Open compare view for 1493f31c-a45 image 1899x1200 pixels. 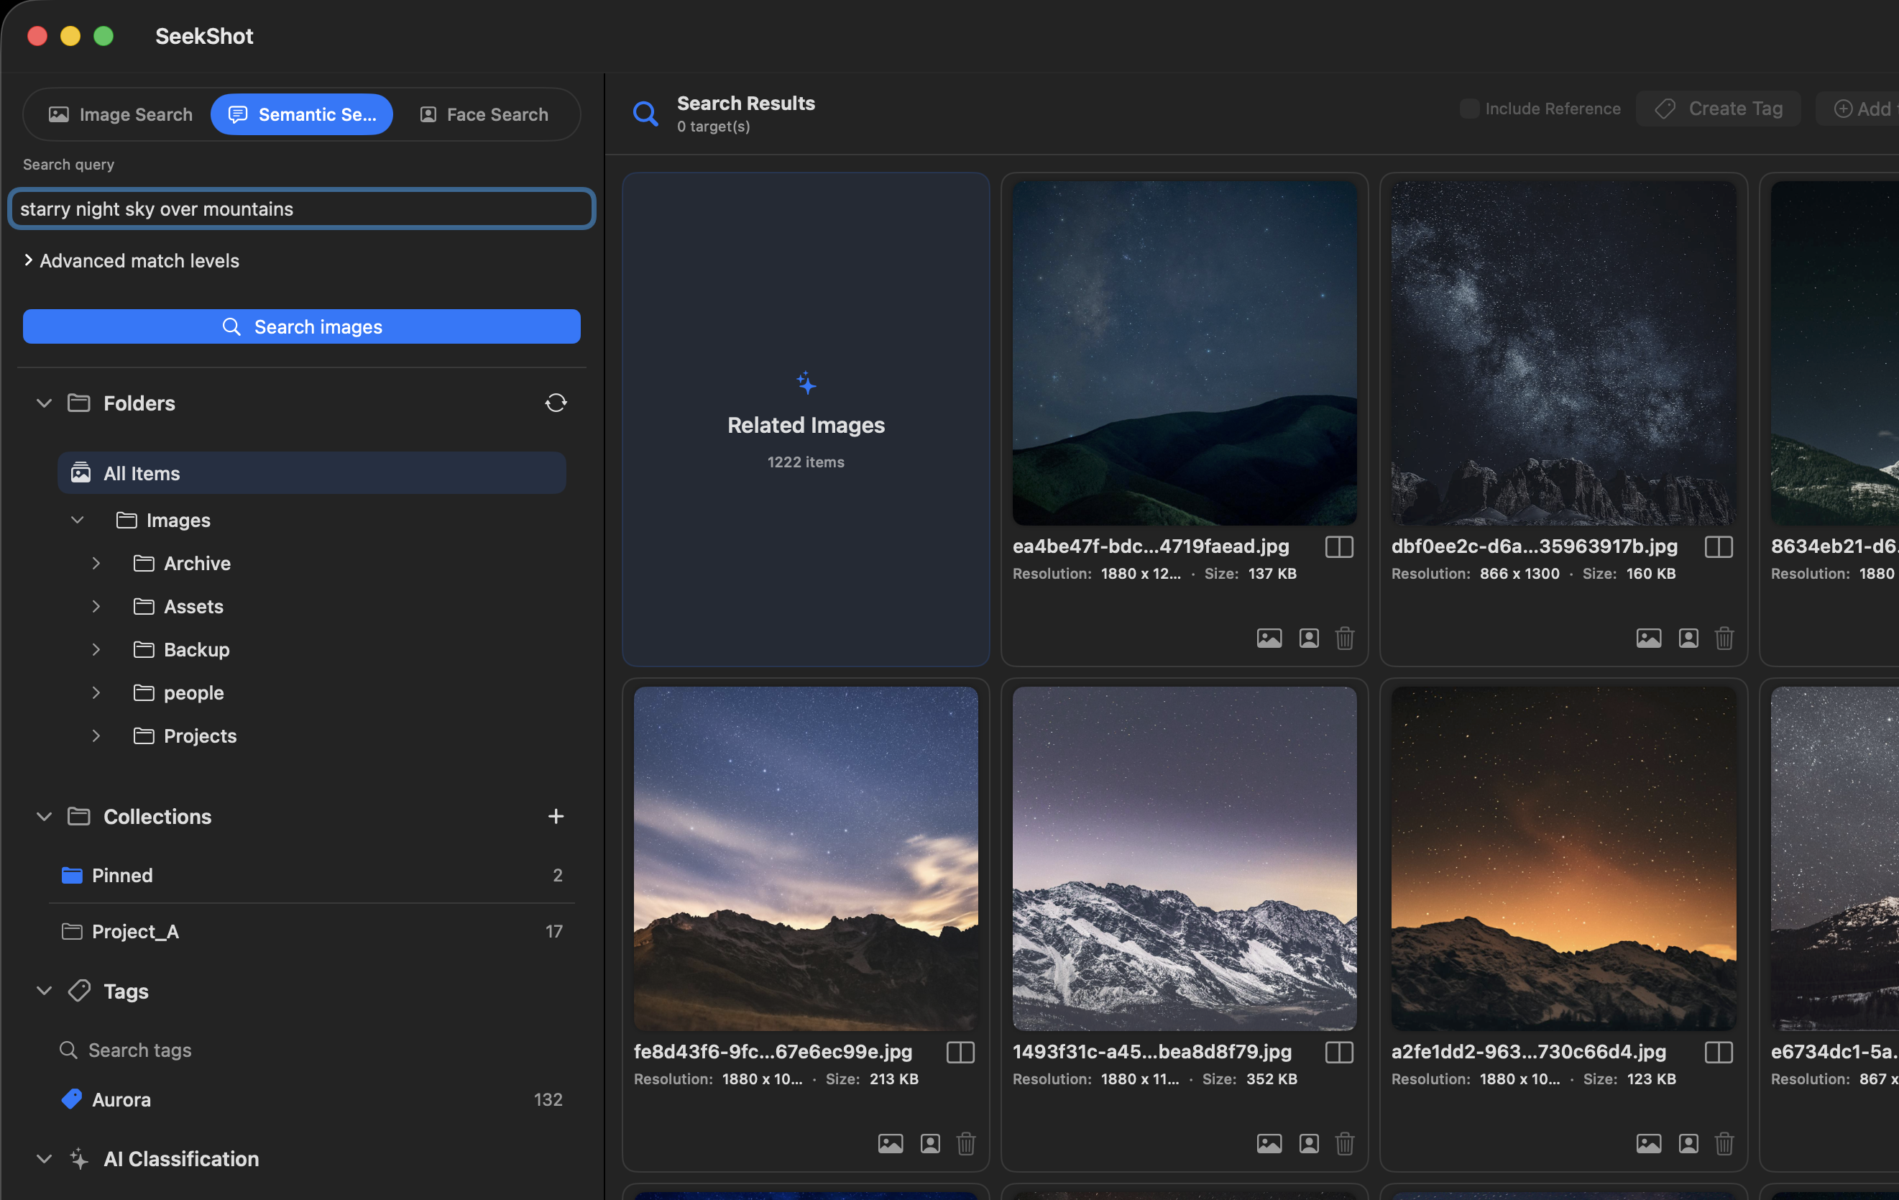click(x=1339, y=1052)
